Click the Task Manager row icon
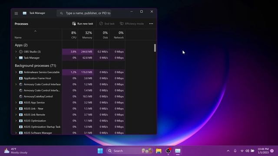The width and height of the screenshot is (278, 156). point(21,58)
